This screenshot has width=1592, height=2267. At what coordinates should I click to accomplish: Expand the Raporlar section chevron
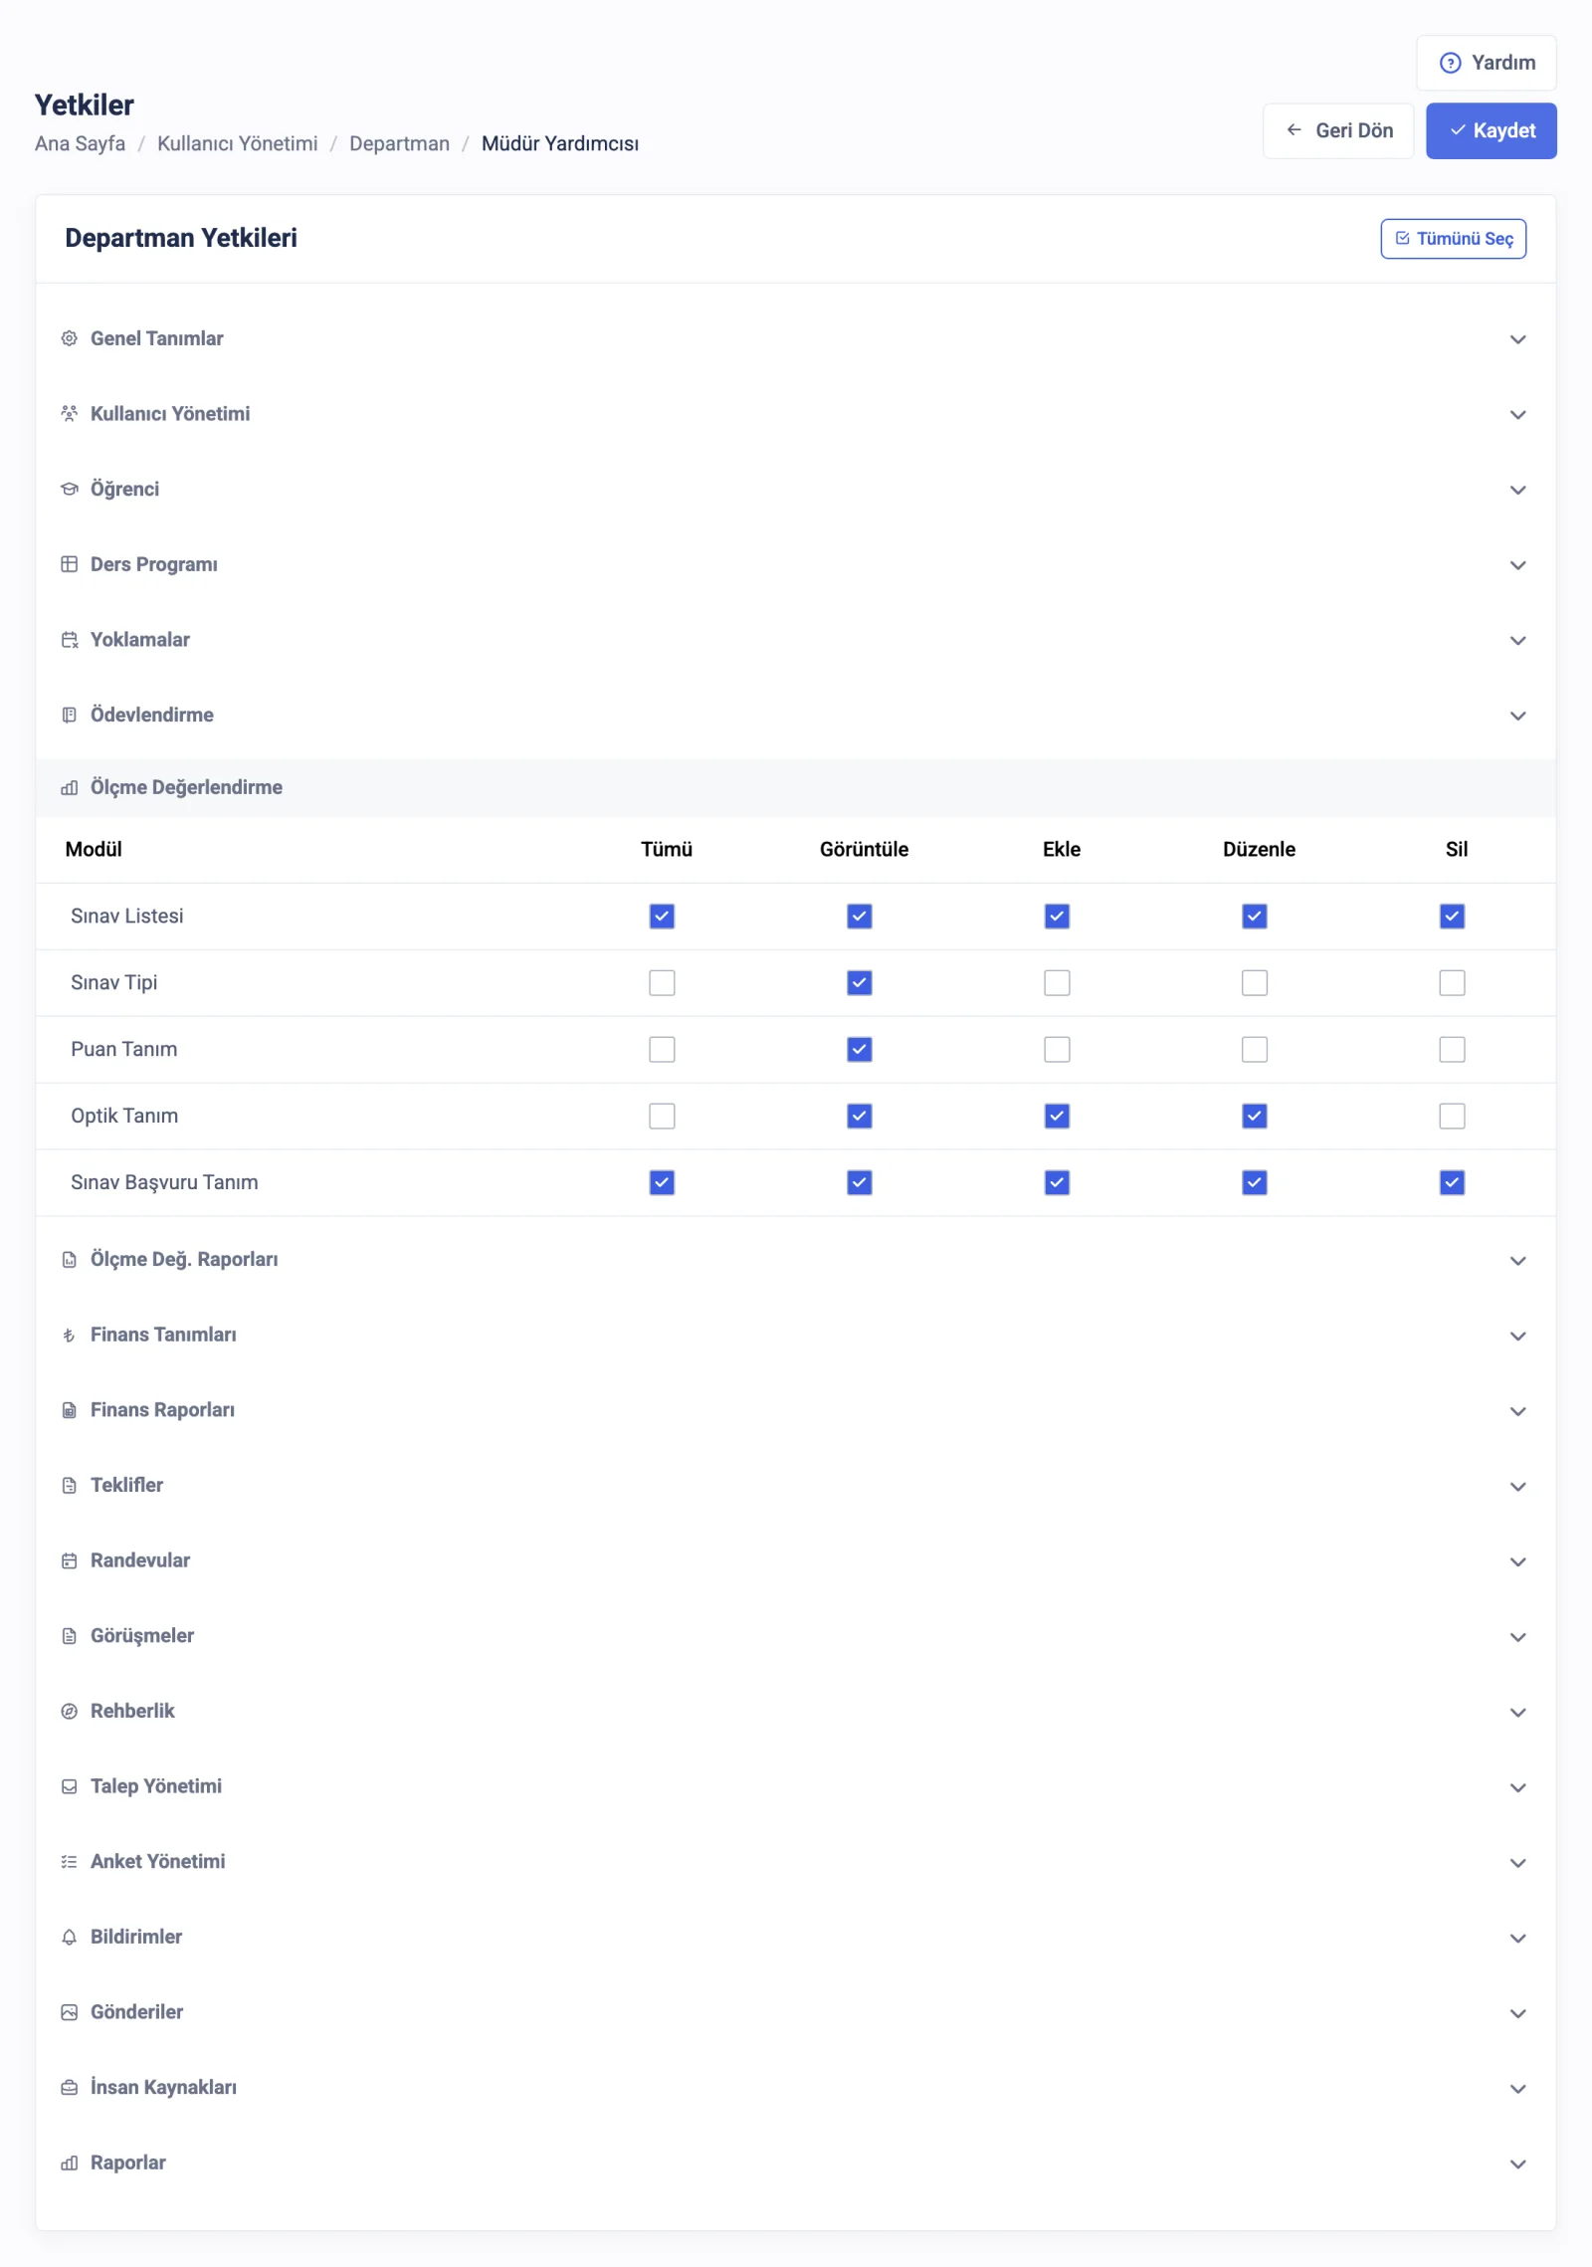click(1517, 2164)
